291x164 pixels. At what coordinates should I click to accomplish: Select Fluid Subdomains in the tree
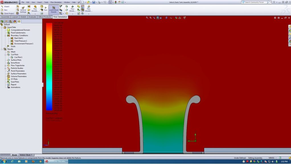pyautogui.click(x=16, y=33)
